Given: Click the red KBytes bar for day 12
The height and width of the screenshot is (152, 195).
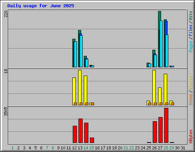Looking at the screenshot, I should pyautogui.click(x=75, y=135).
